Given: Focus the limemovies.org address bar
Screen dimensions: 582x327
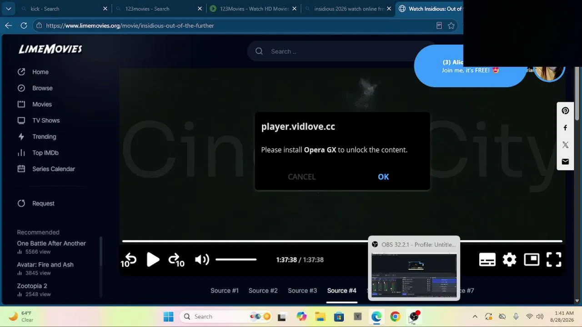Looking at the screenshot, I should coord(246,26).
